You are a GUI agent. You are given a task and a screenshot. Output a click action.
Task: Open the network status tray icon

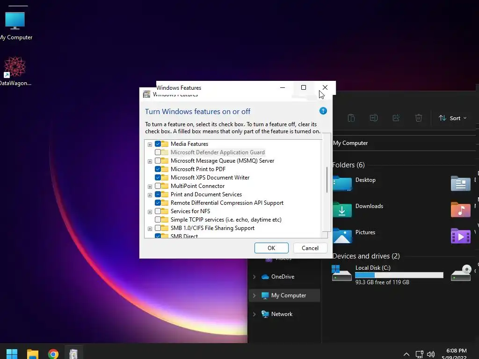(x=419, y=354)
